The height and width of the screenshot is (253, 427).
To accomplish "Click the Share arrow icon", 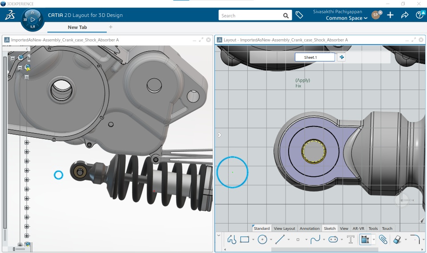I will coord(405,15).
